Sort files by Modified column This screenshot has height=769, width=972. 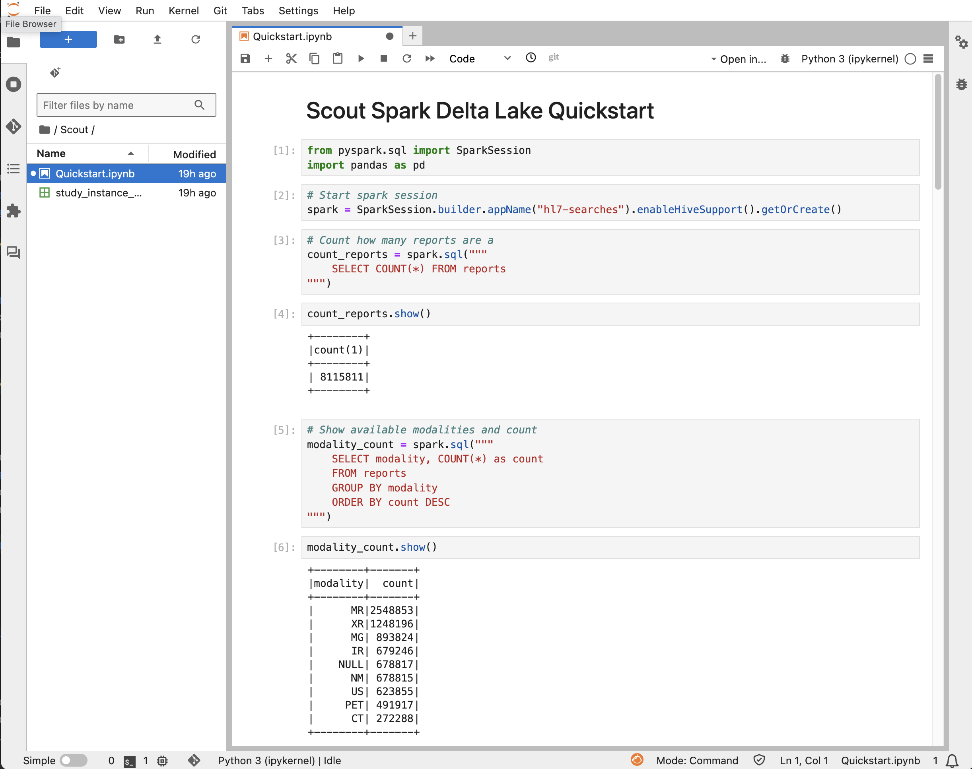187,154
